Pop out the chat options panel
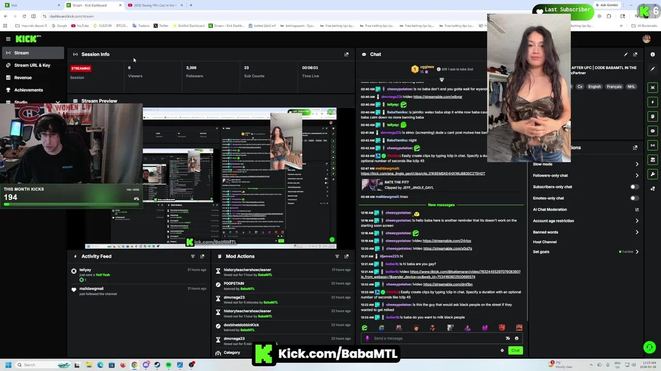Image resolution: width=661 pixels, height=371 pixels. 635,147
